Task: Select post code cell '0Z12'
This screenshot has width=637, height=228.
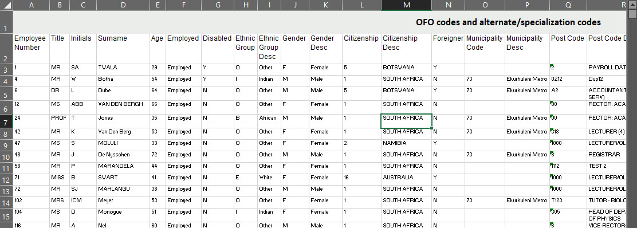Action: coord(568,80)
